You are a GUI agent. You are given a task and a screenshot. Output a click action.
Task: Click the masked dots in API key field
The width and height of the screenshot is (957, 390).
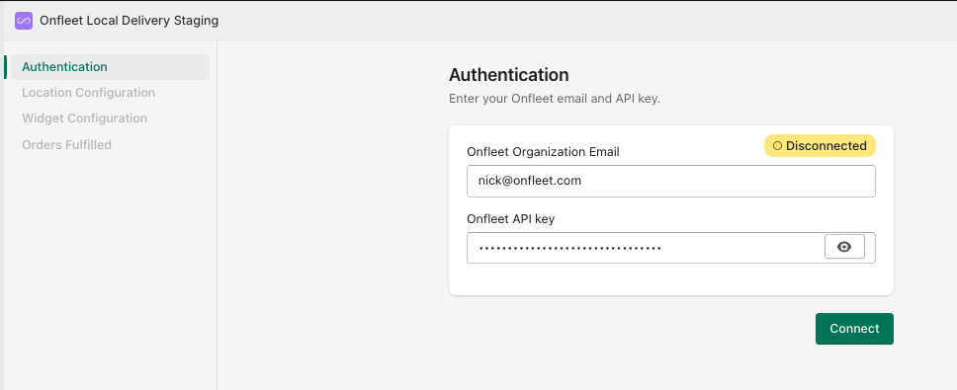point(570,249)
